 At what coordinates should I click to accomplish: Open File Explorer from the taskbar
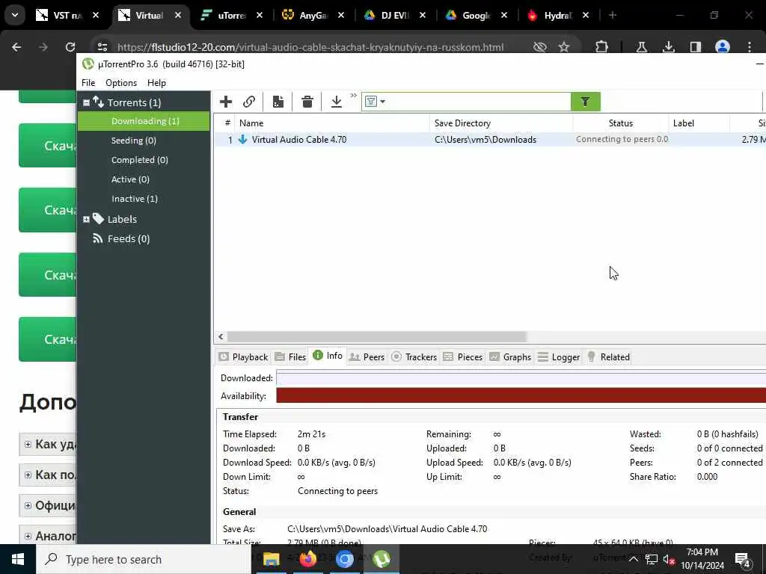(x=271, y=559)
